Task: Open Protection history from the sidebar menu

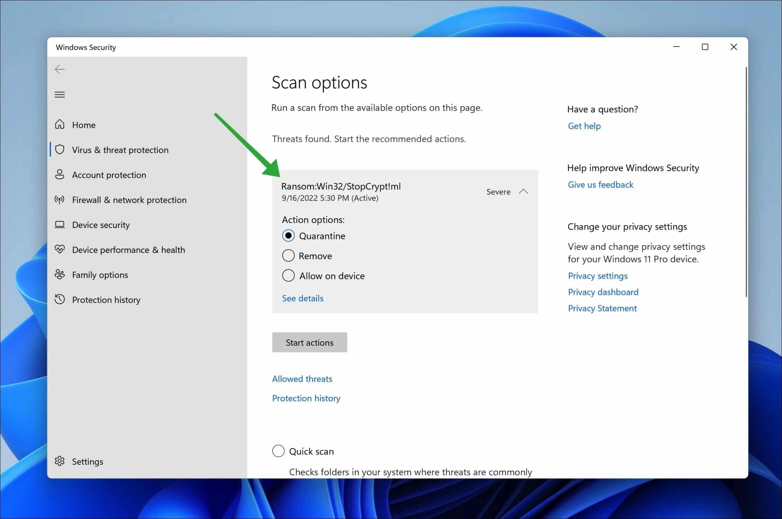Action: pyautogui.click(x=106, y=300)
